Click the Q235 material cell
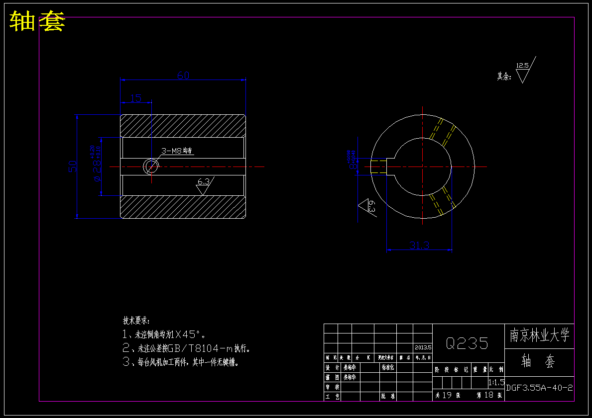This screenshot has width=592, height=418. pos(468,343)
